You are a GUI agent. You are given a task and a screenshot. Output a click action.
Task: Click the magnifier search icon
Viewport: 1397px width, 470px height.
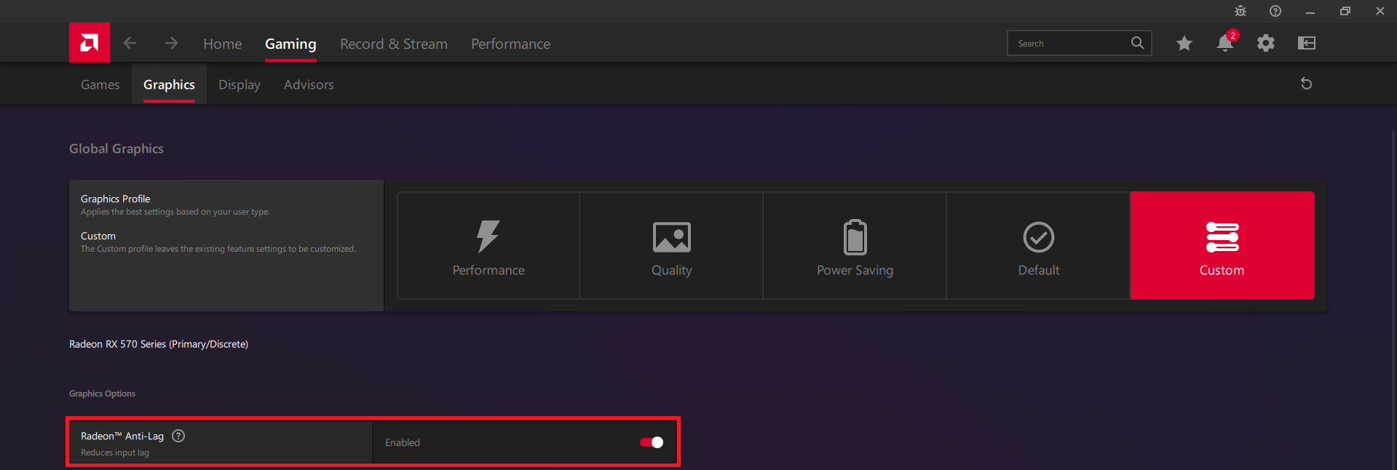1137,43
